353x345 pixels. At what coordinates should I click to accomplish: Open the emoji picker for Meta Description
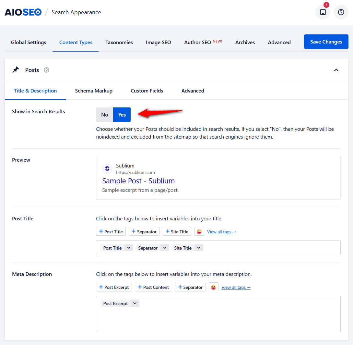pos(213,287)
